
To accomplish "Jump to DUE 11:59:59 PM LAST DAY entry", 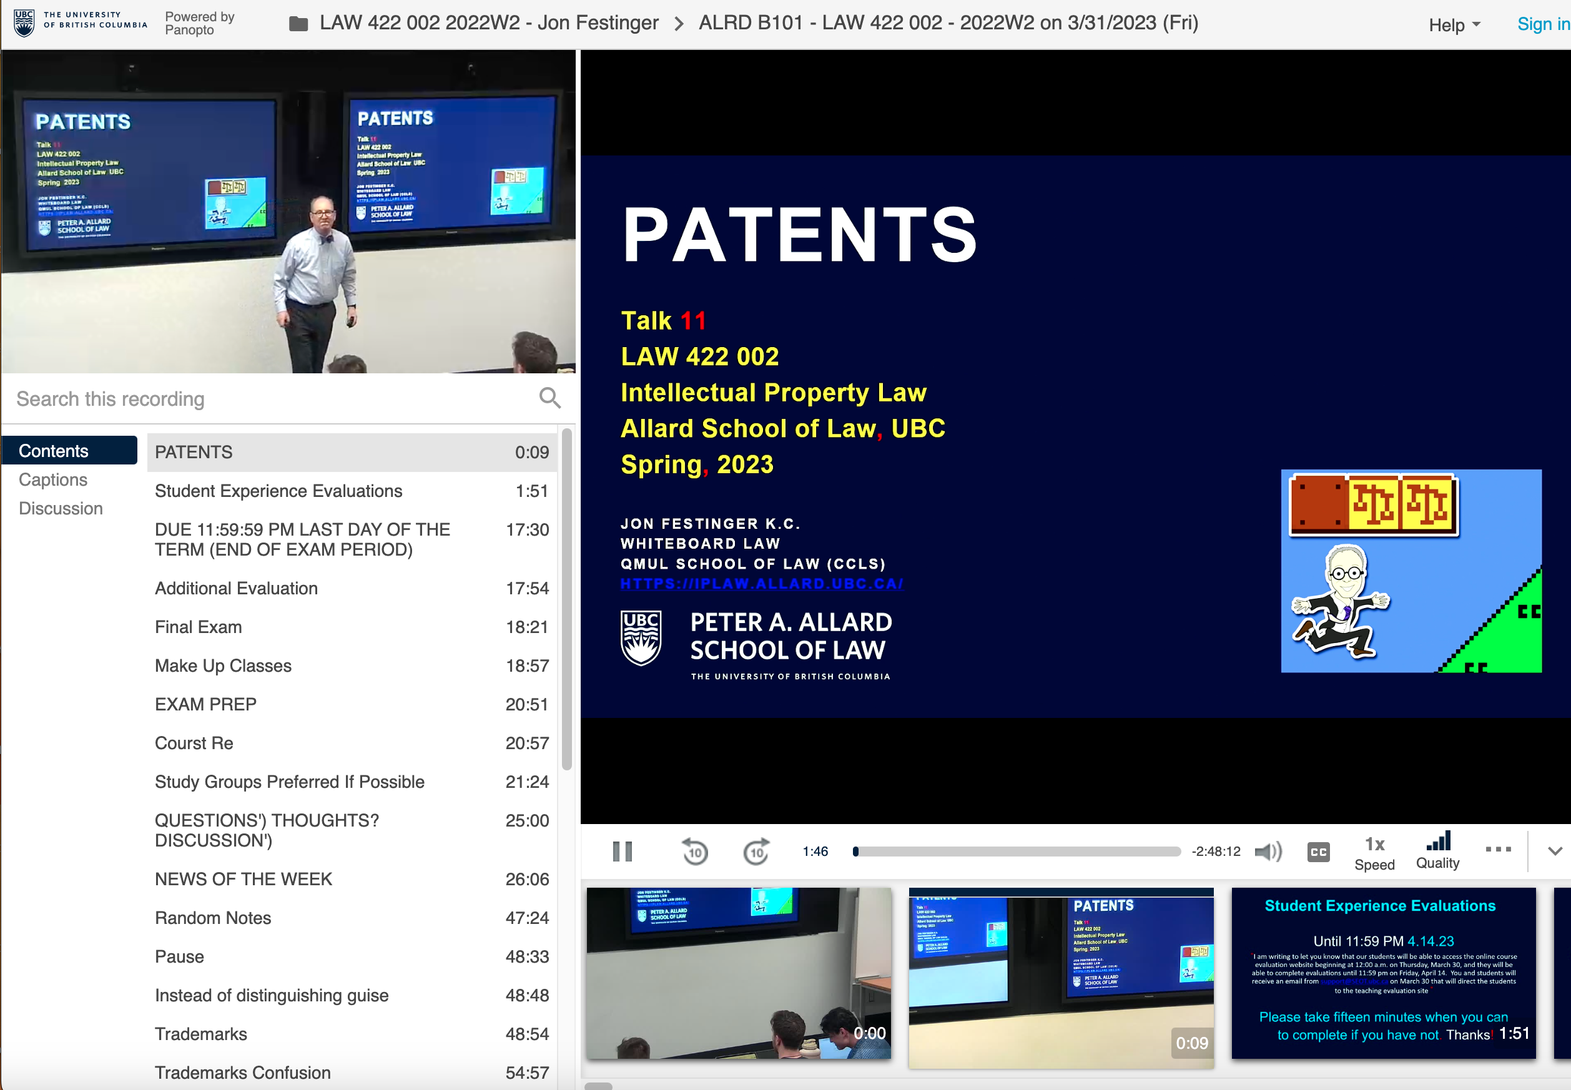I will pyautogui.click(x=352, y=539).
